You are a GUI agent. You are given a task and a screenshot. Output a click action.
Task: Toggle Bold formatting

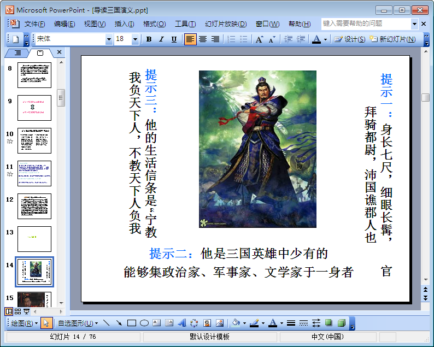click(149, 39)
